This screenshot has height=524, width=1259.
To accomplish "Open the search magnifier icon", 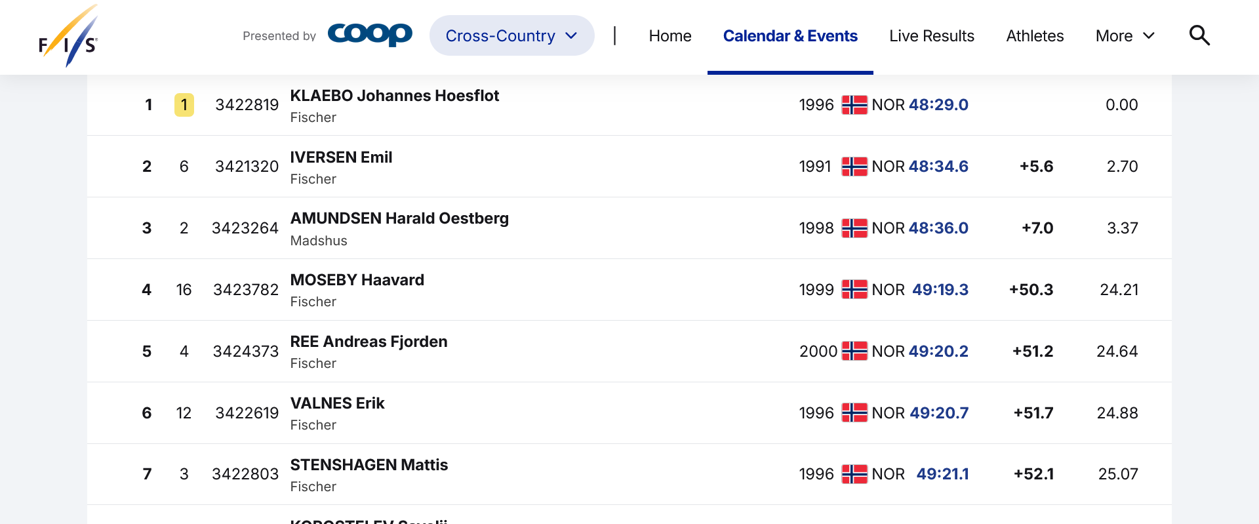I will coord(1199,35).
